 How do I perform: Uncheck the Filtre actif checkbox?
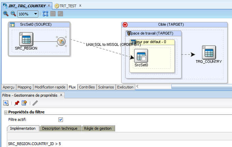click(x=61, y=119)
